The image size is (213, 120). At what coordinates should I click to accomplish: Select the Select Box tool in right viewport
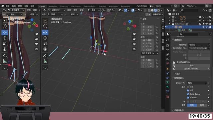pos(45,21)
